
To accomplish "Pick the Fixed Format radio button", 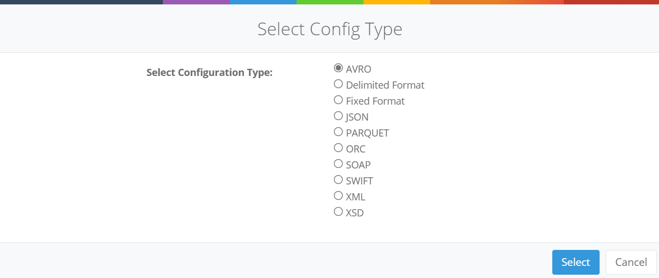I will point(338,100).
